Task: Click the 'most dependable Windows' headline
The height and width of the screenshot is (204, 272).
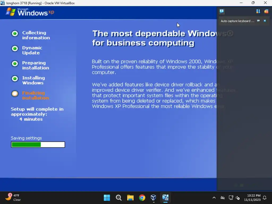Action: pyautogui.click(x=163, y=38)
